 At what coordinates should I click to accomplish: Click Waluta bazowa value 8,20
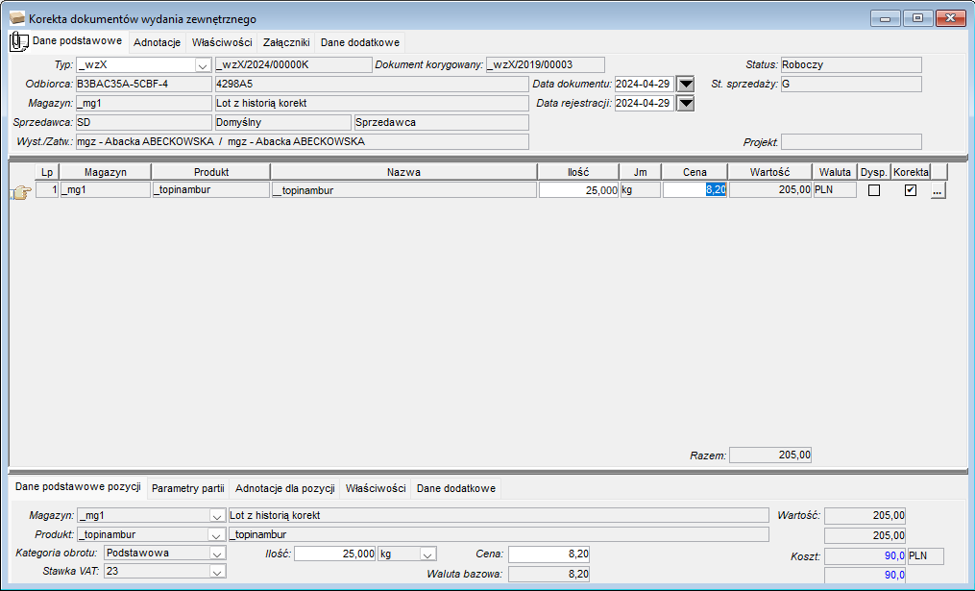tap(548, 575)
